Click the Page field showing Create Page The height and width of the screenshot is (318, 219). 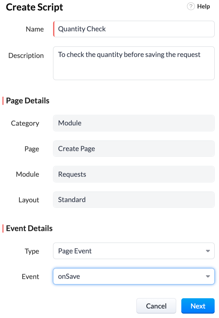(x=133, y=149)
